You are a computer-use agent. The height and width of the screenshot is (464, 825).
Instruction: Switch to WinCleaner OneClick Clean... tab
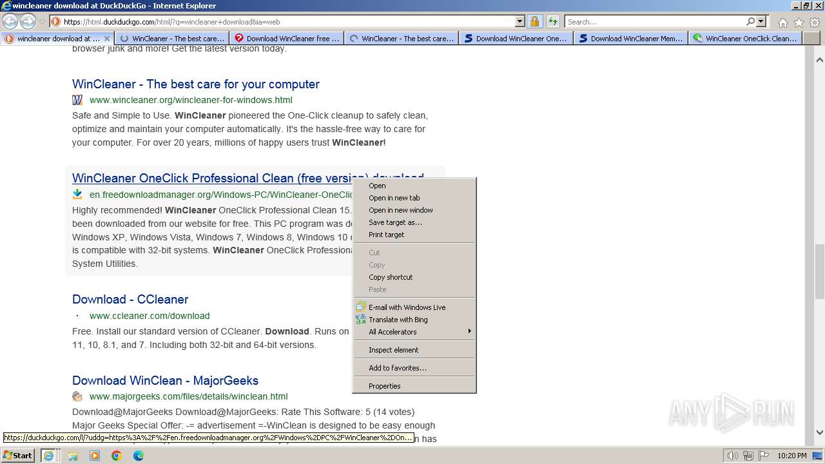(x=746, y=39)
